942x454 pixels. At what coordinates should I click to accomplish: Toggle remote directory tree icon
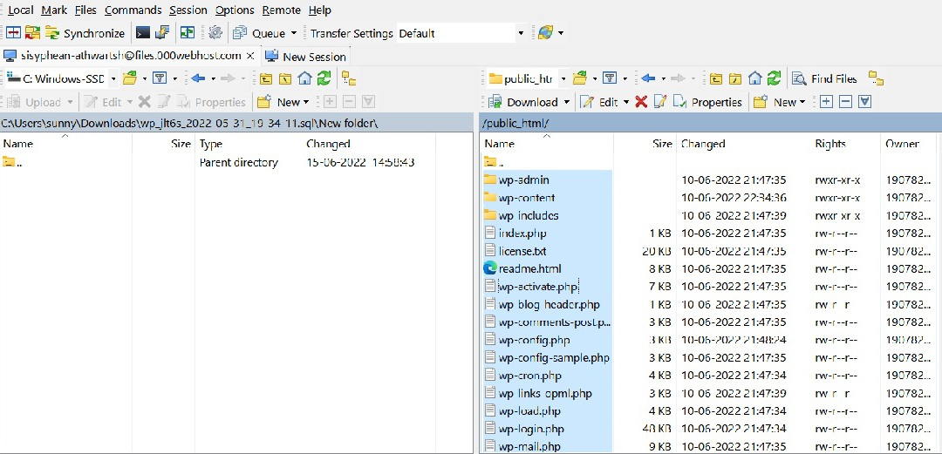(876, 78)
